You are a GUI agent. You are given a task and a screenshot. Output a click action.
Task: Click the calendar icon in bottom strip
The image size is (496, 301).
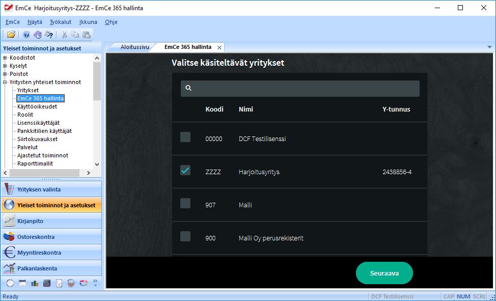tap(22, 283)
